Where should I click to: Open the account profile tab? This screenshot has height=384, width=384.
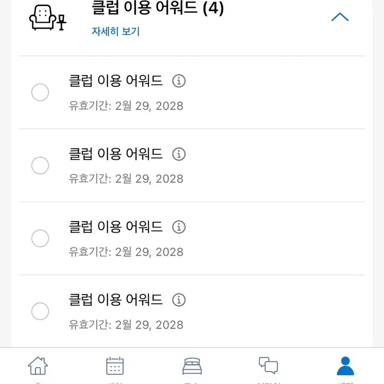pos(345,366)
